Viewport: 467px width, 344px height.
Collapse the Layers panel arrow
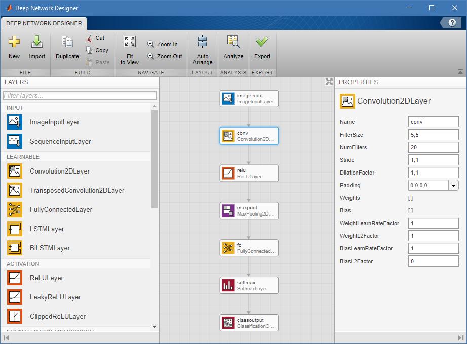click(6, 338)
